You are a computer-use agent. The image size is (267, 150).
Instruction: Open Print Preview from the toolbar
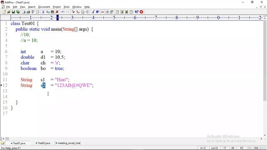[24, 12]
